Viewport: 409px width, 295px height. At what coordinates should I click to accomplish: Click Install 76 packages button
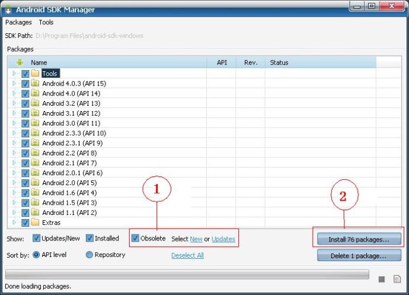click(359, 239)
